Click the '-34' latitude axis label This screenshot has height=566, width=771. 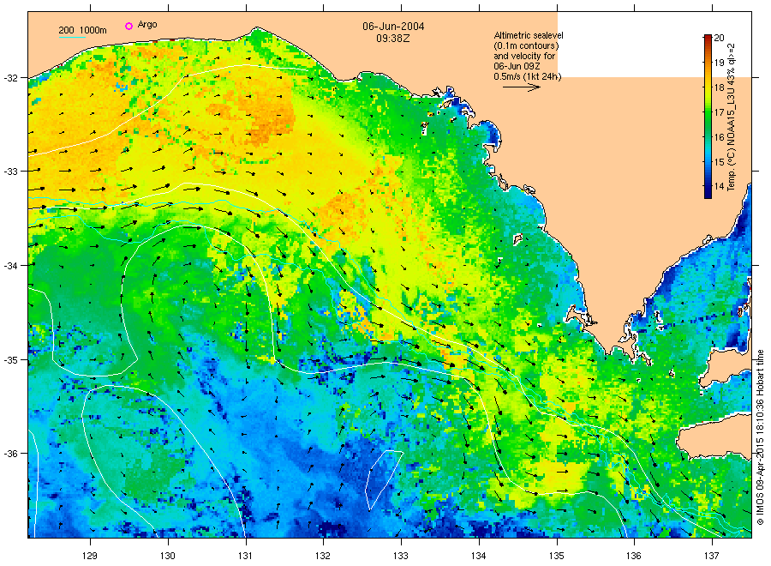(x=11, y=266)
